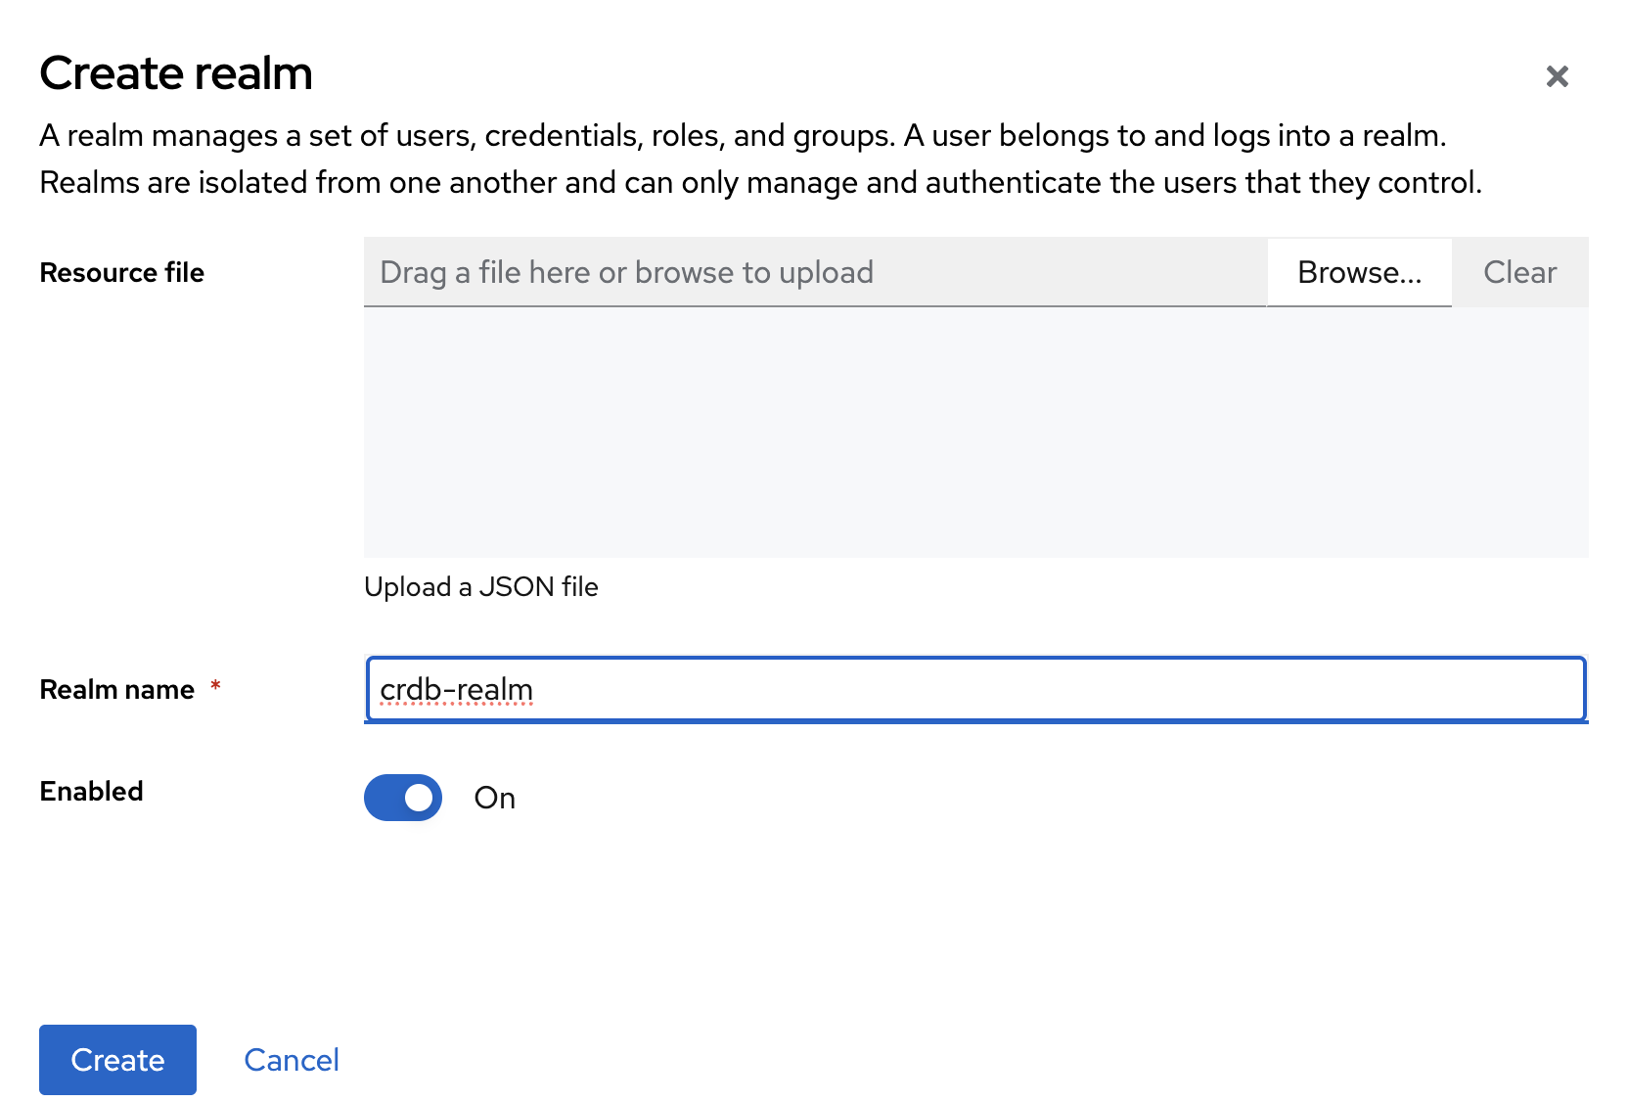
Task: Click the 'Drag a file here' filename field
Action: coord(814,272)
